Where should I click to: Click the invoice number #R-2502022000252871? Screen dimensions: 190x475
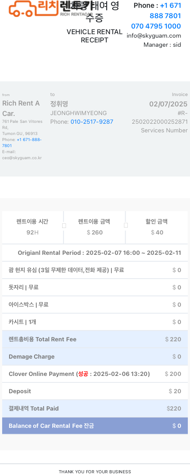160,118
